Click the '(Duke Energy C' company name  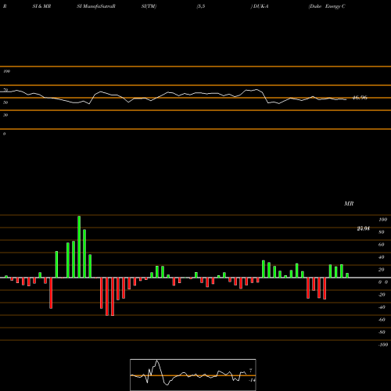327,6
